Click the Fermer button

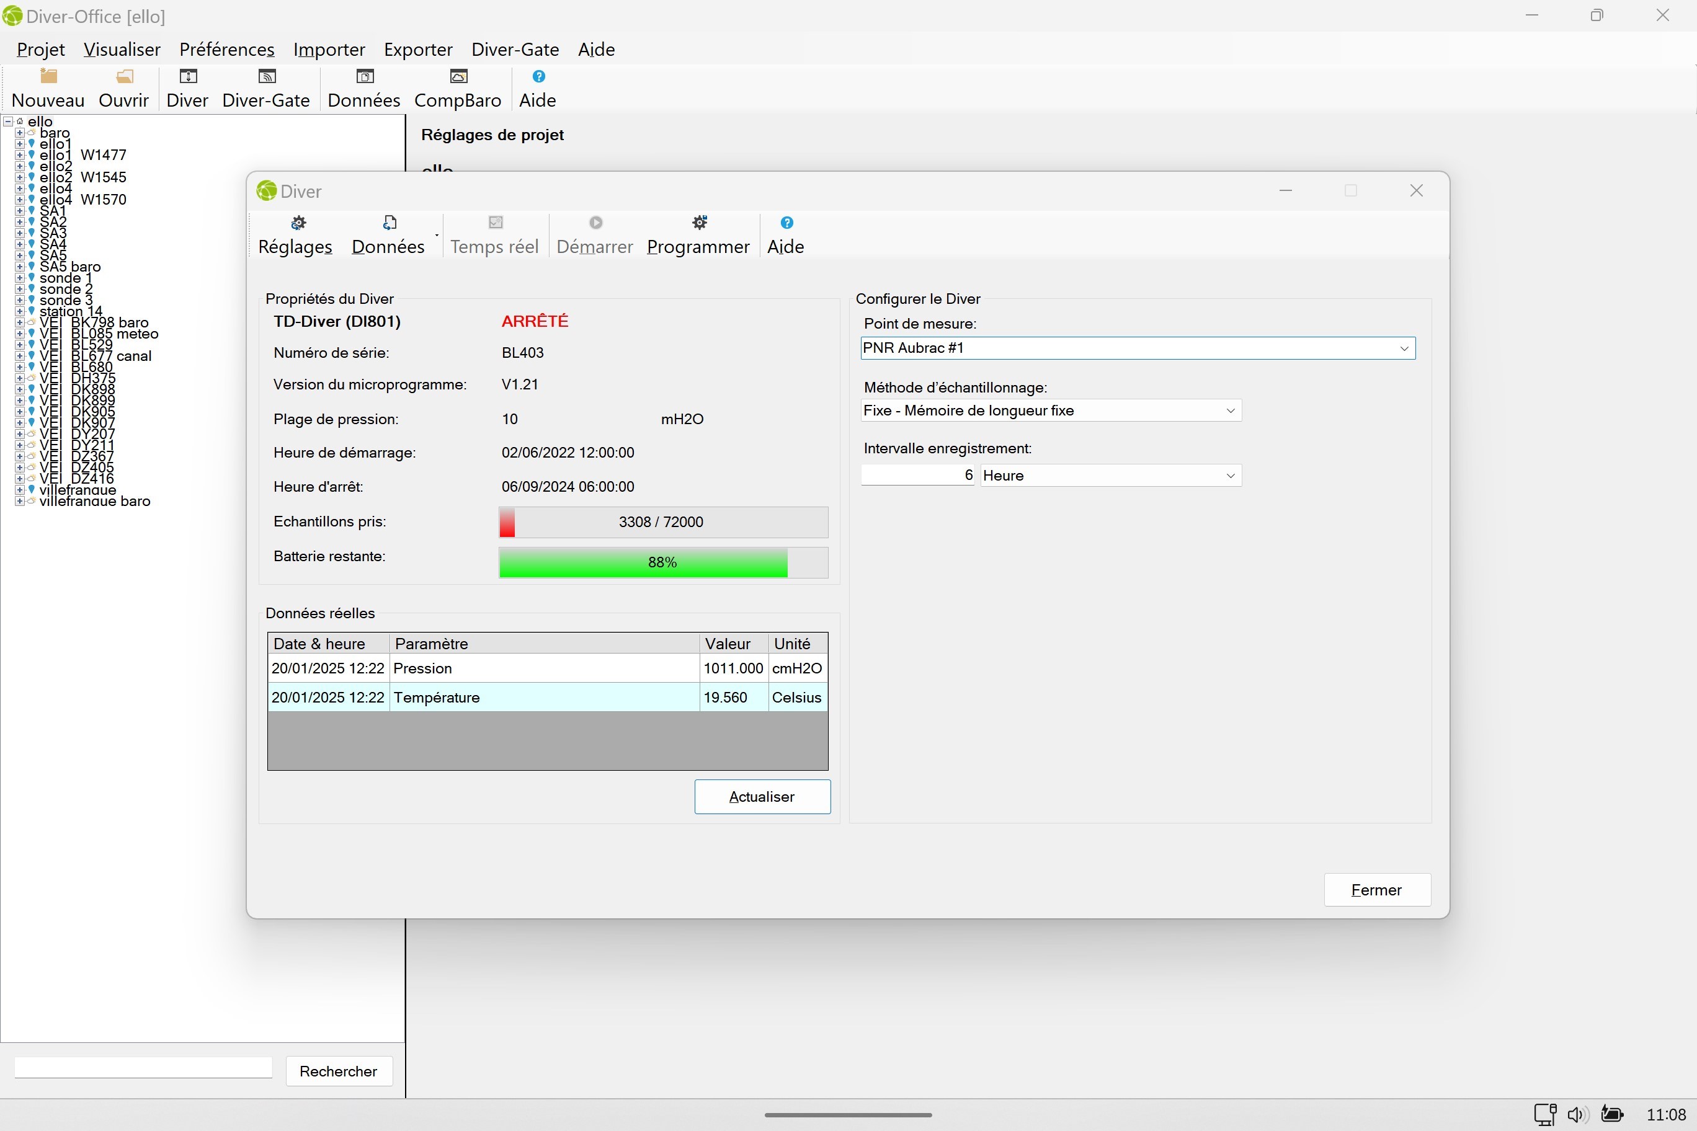pyautogui.click(x=1377, y=889)
